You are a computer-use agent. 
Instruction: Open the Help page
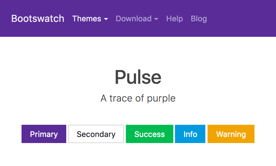pos(174,19)
